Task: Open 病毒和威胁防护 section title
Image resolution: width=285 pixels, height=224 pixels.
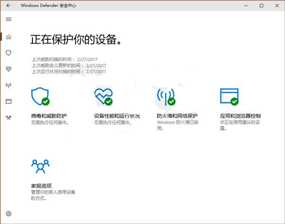Action: [49, 116]
